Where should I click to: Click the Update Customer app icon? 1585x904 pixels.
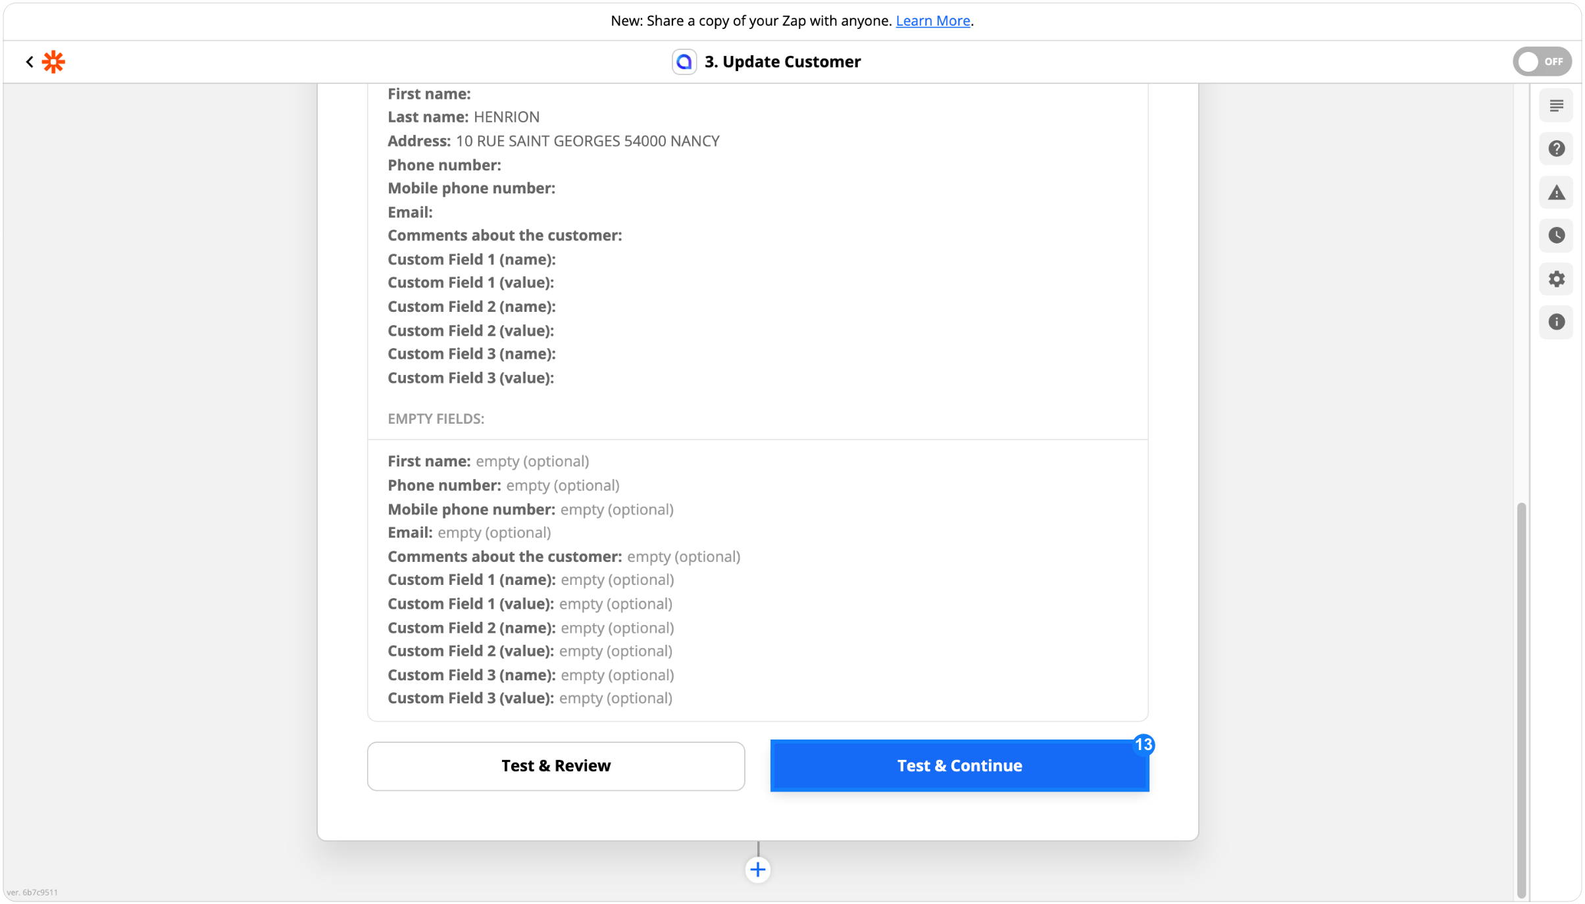click(x=684, y=62)
